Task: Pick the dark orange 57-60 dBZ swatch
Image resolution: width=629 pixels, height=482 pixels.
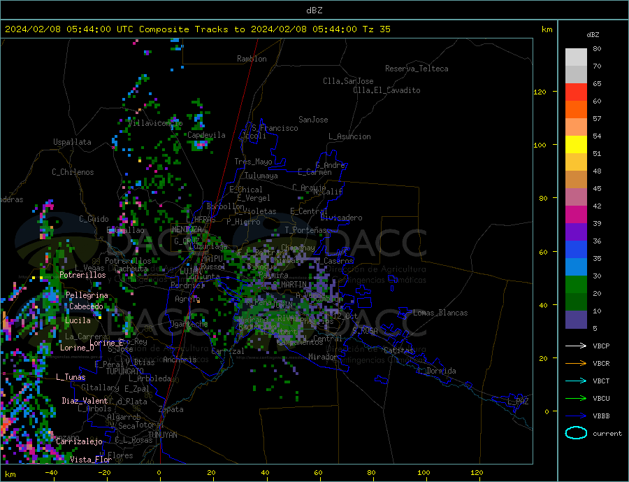Action: coord(576,110)
